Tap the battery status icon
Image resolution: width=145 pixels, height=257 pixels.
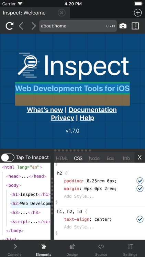138,3
